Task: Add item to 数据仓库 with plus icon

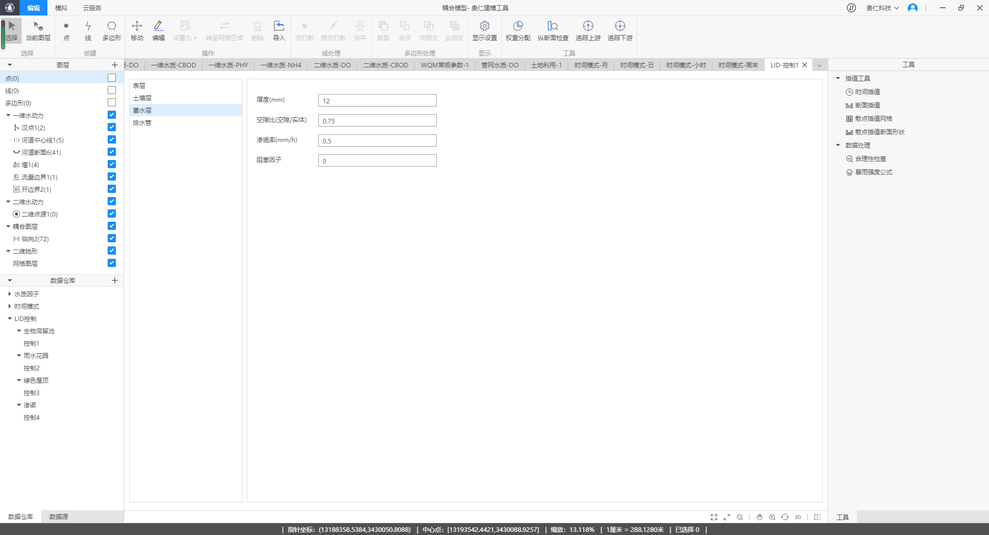Action: click(114, 280)
